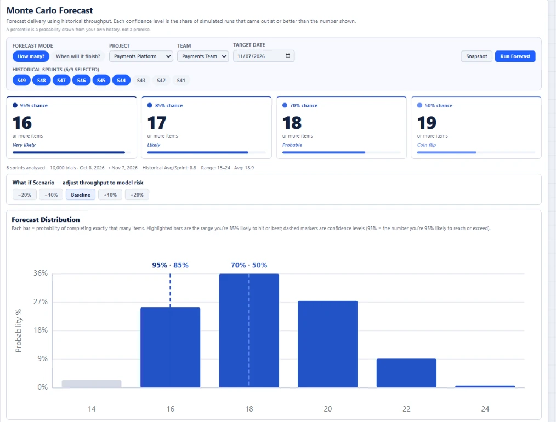Click the 50% chance card value 19

click(x=427, y=123)
